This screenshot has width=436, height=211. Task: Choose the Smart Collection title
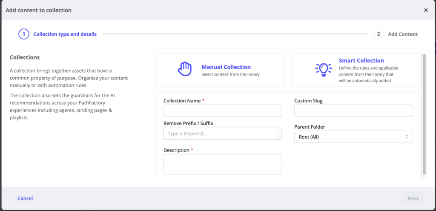[361, 61]
